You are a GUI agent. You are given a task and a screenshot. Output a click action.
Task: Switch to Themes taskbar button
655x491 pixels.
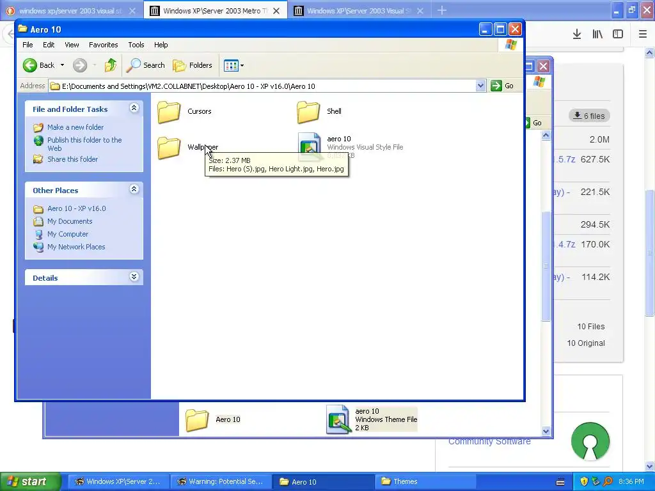point(425,482)
